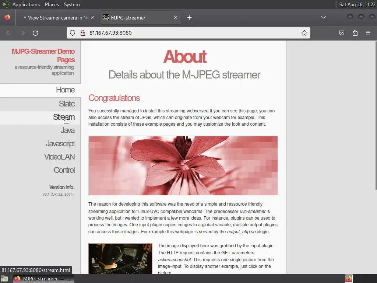This screenshot has height=283, width=377.
Task: Switch to View Streamer camera tab
Action: 59,18
